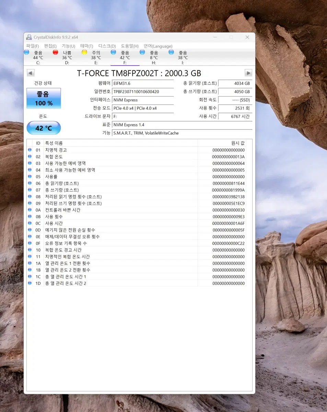The width and height of the screenshot is (327, 412).
Task: Select the row 08 처리된 읽기 명령 횟수 (호스트)
Action: pos(136,196)
